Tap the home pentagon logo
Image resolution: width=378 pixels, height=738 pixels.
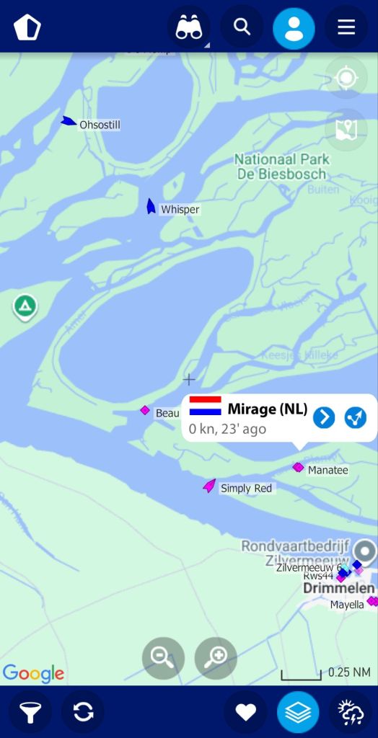pos(27,27)
